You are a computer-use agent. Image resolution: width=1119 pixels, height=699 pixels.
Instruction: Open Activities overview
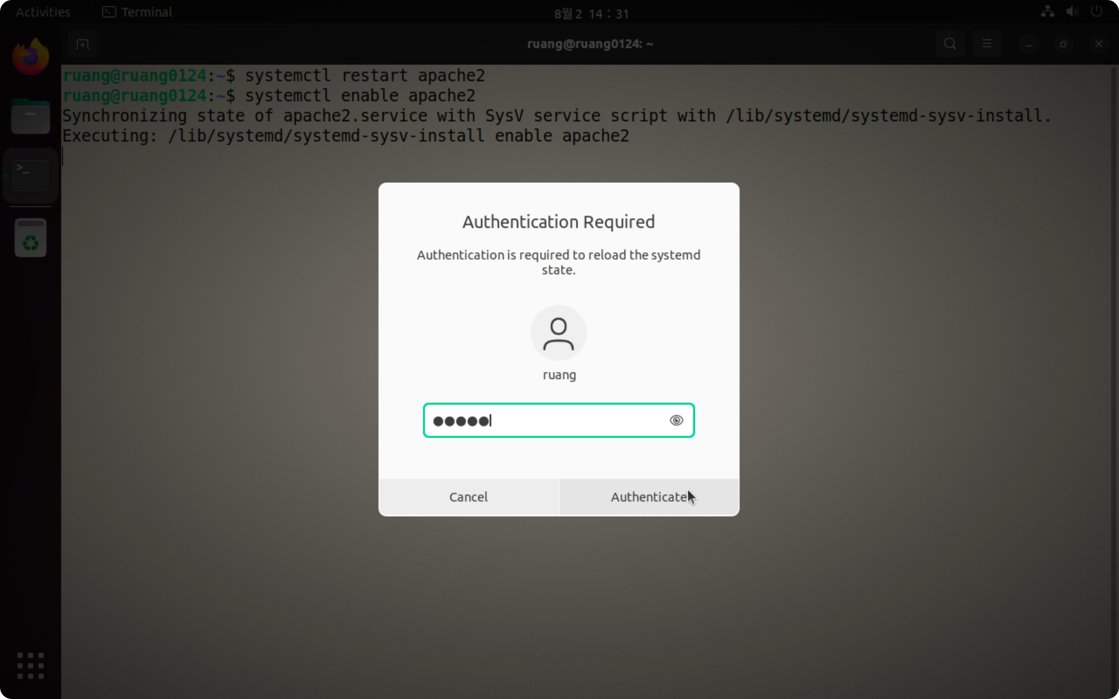(43, 12)
